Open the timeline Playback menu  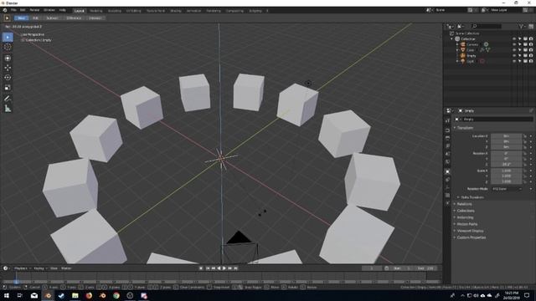(23, 268)
